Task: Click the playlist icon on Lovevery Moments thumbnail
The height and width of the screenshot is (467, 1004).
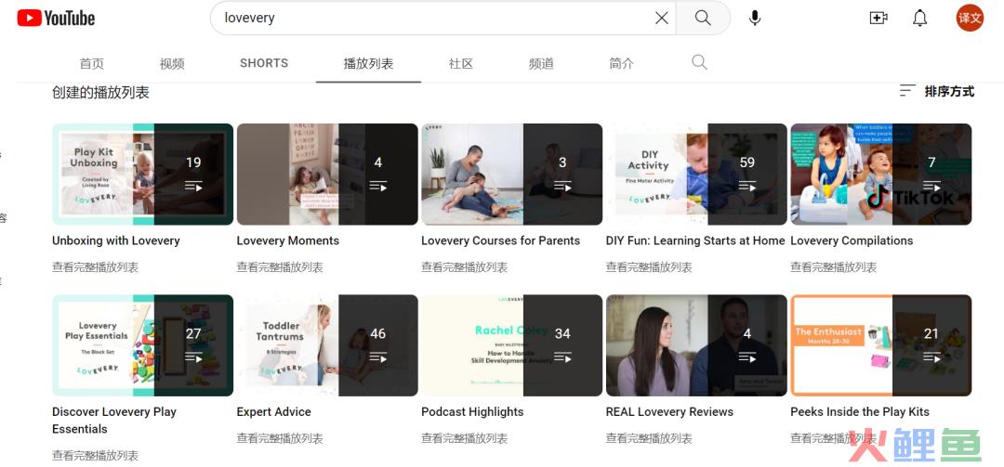Action: point(377,187)
